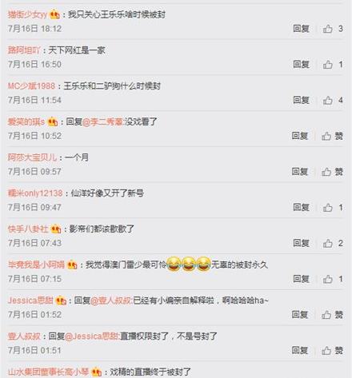Click VIP badge next to Jessica思甜

(x=61, y=301)
